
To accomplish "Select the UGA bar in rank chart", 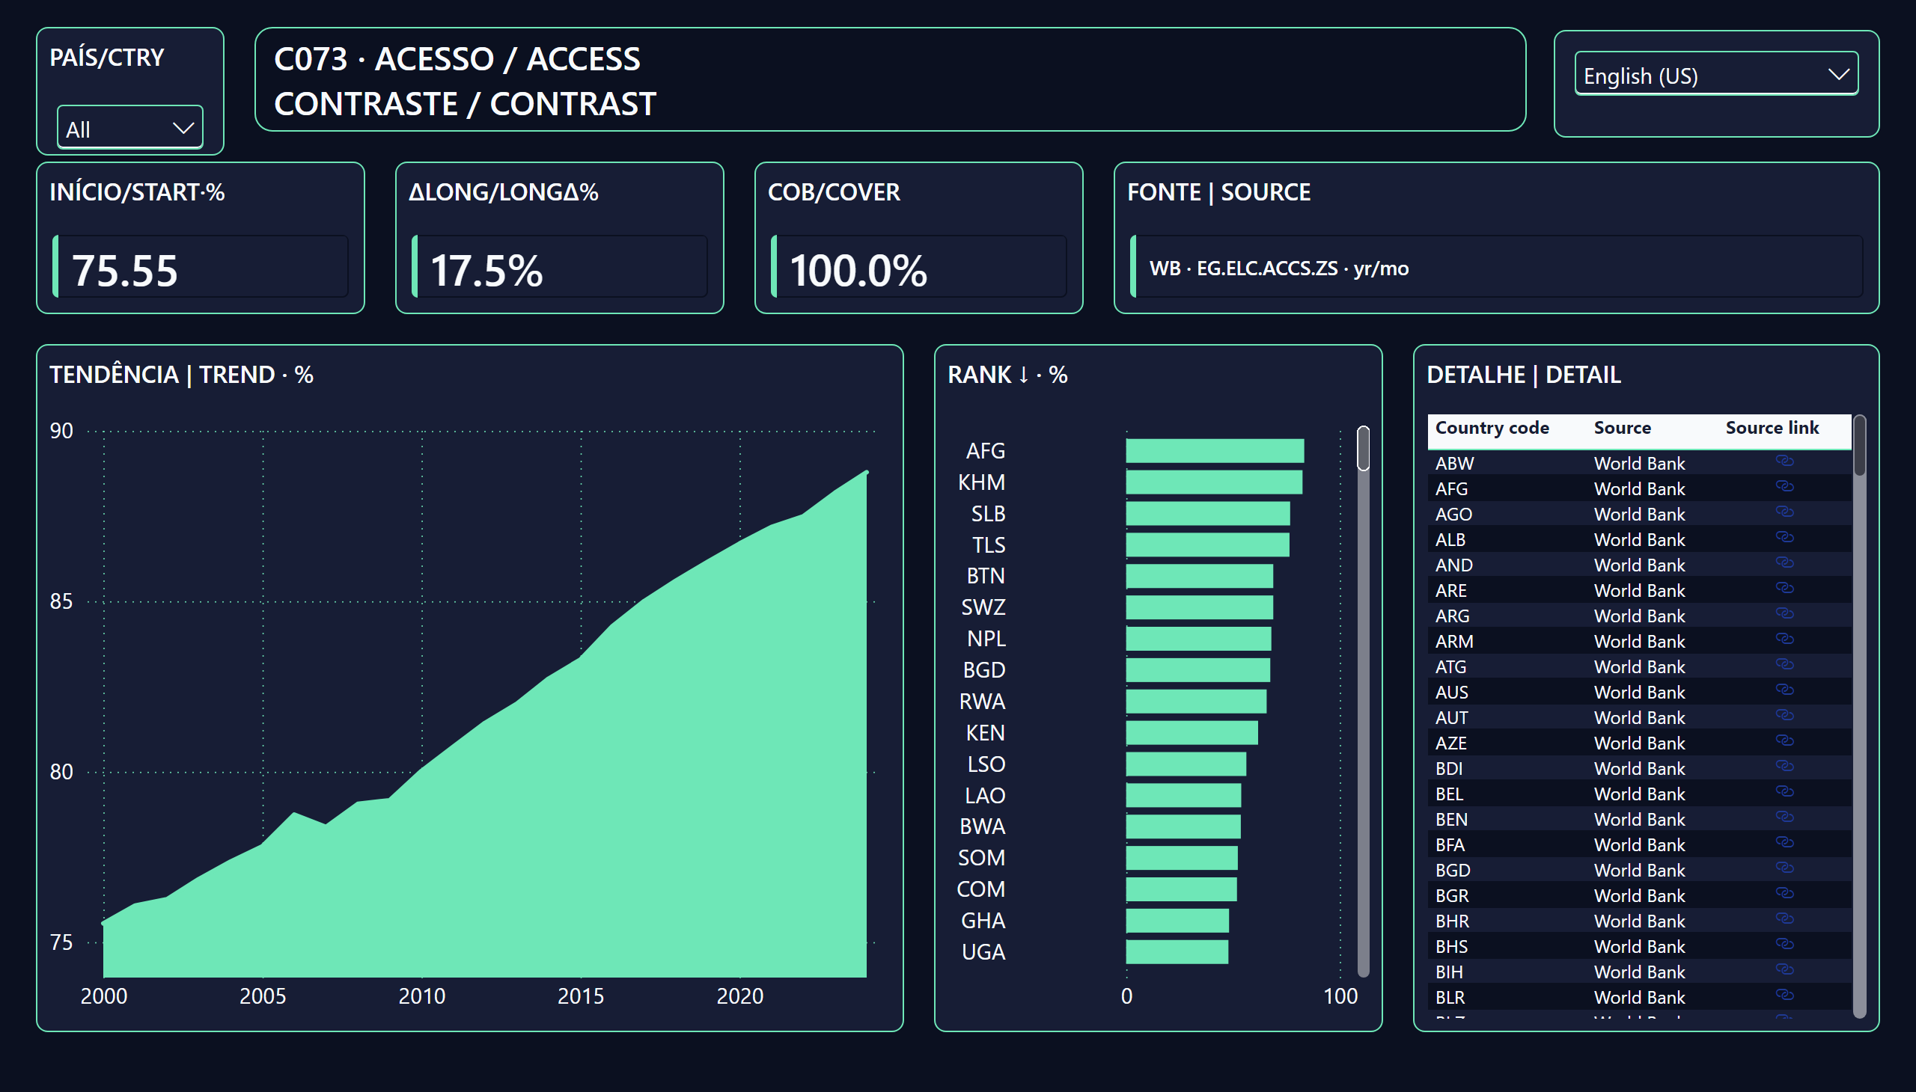I will (x=1177, y=951).
